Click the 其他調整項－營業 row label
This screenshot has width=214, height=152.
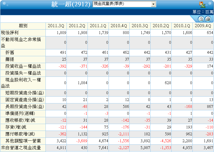(x=23, y=141)
